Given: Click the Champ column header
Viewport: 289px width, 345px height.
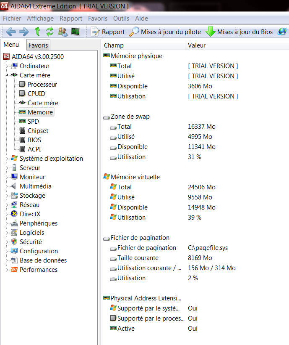Looking at the screenshot, I should click(x=143, y=45).
